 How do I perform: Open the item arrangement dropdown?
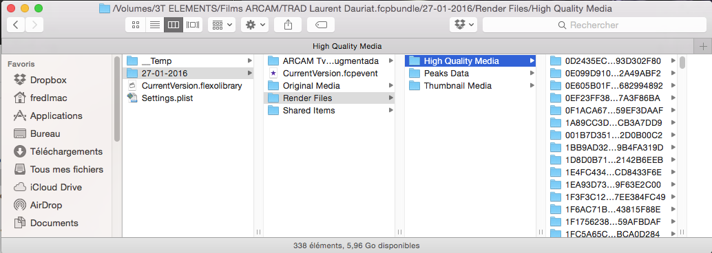222,25
